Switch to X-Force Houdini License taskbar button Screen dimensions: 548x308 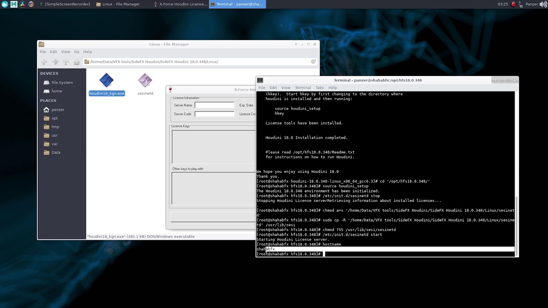(180, 4)
